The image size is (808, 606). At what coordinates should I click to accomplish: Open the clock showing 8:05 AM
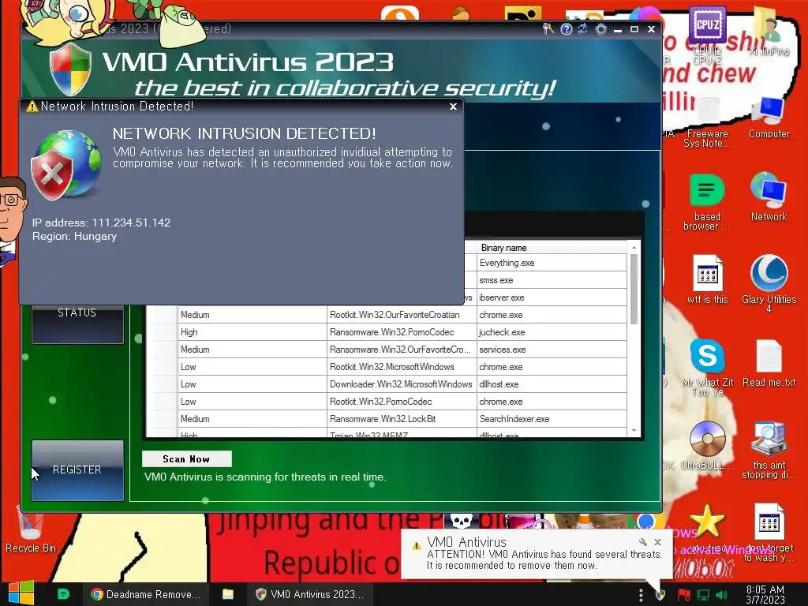click(765, 595)
